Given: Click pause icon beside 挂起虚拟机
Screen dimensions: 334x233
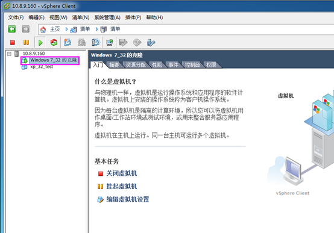Looking at the screenshot, I should pos(101,187).
